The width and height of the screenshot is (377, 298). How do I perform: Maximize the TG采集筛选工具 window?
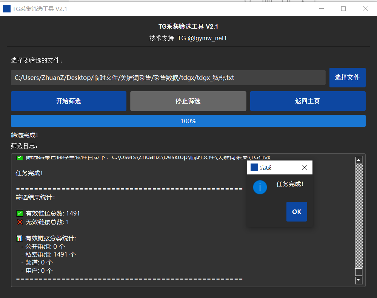[x=343, y=9]
